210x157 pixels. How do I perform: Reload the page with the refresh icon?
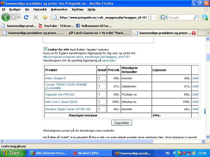(x=26, y=17)
